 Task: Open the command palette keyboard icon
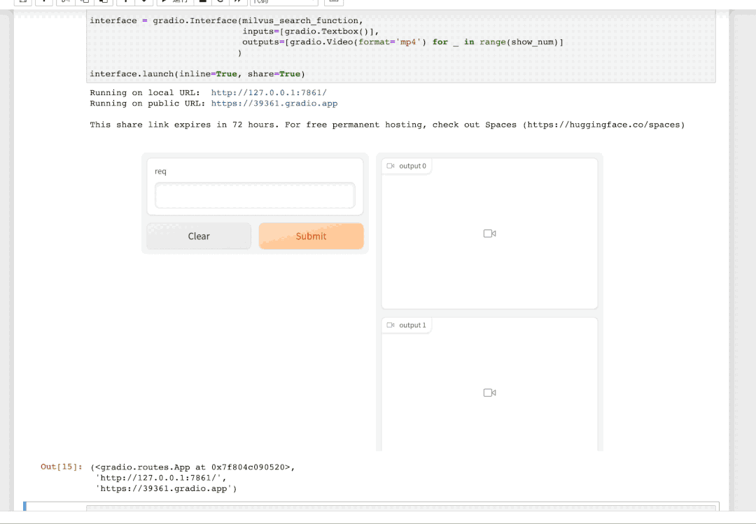(334, 2)
